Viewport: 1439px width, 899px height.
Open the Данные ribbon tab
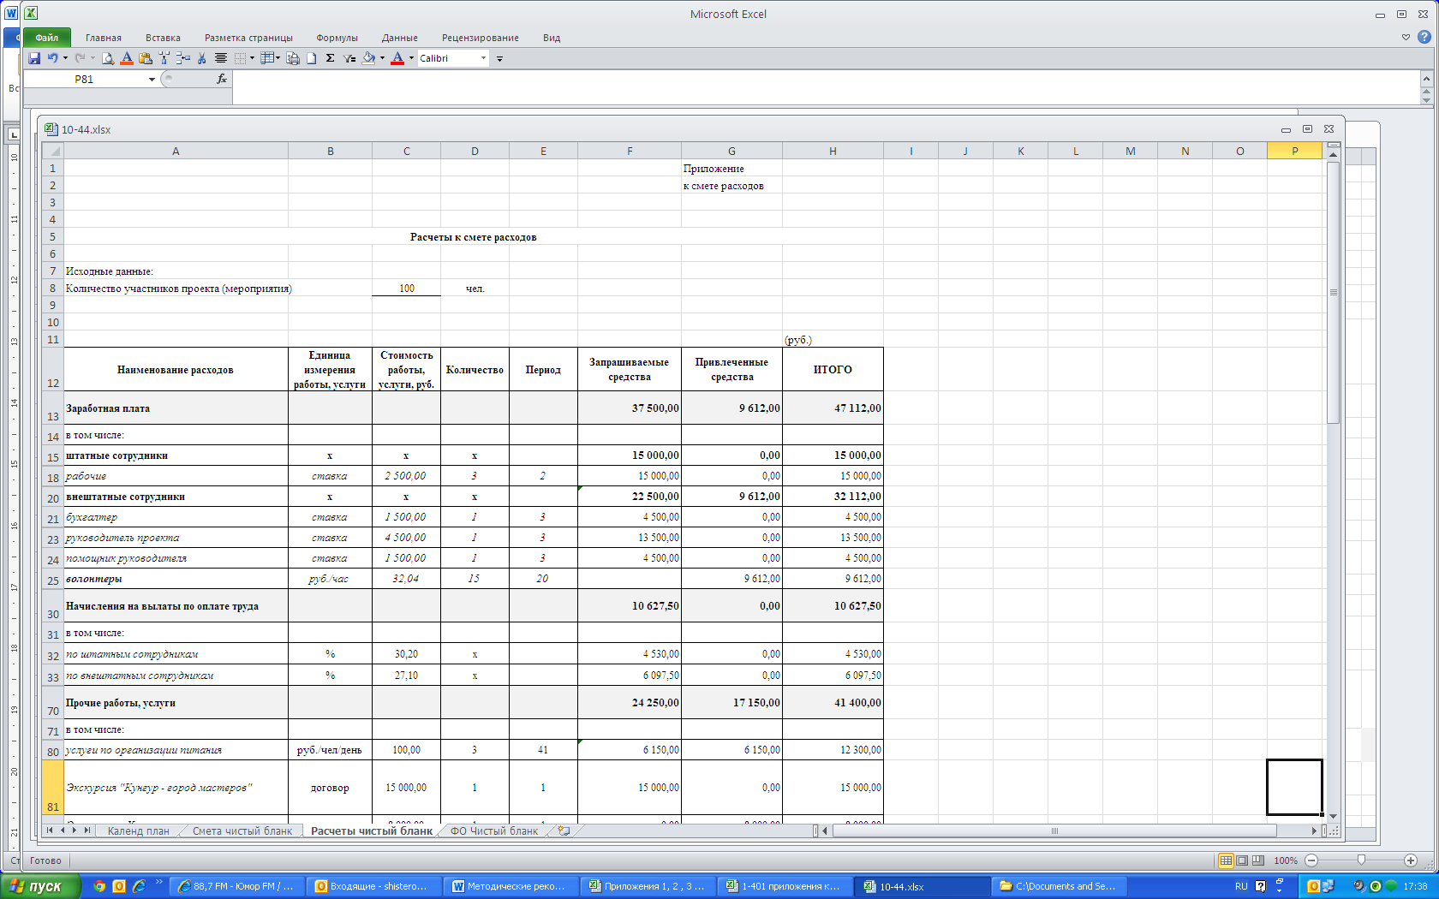click(x=400, y=38)
